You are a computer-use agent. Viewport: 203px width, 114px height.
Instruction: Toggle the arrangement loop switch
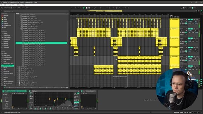click(116, 8)
